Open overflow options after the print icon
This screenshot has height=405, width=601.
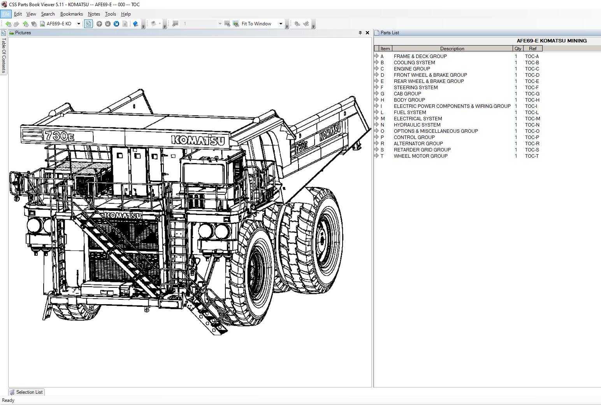(165, 25)
